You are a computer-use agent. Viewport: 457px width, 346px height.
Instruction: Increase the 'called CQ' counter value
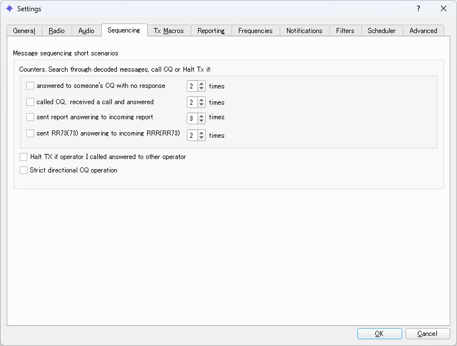coord(200,100)
